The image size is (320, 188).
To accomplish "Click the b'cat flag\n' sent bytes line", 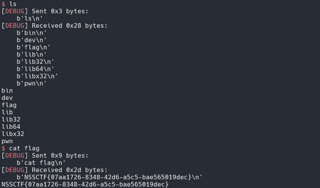I will point(41,163).
